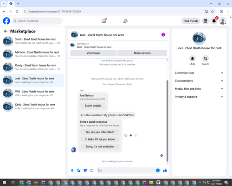Click the View buyer button
Viewport: 232px width, 186px height.
click(93, 53)
